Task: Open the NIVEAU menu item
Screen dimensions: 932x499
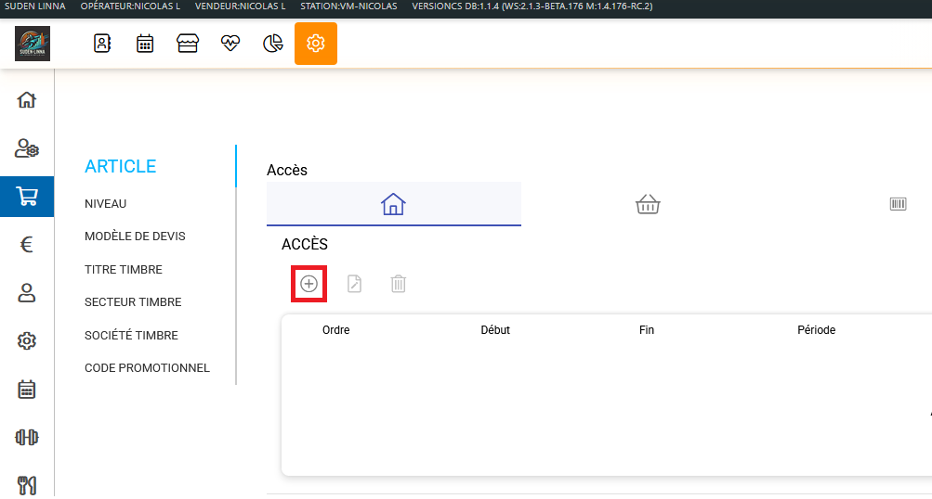Action: (105, 204)
